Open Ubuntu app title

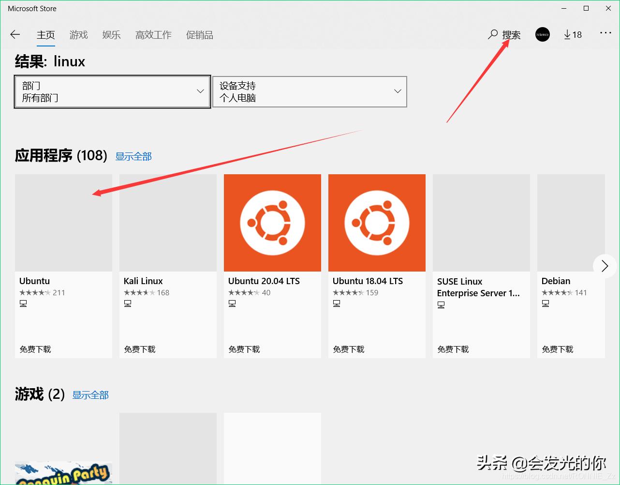pyautogui.click(x=34, y=281)
